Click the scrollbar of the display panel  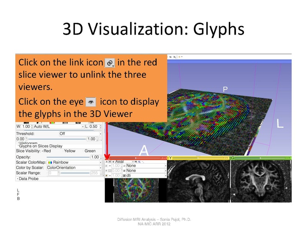tap(103, 149)
